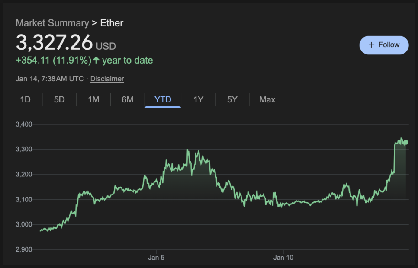This screenshot has height=268, width=418.
Task: Click the +354.11 (11.91%) change text
Action: [53, 61]
